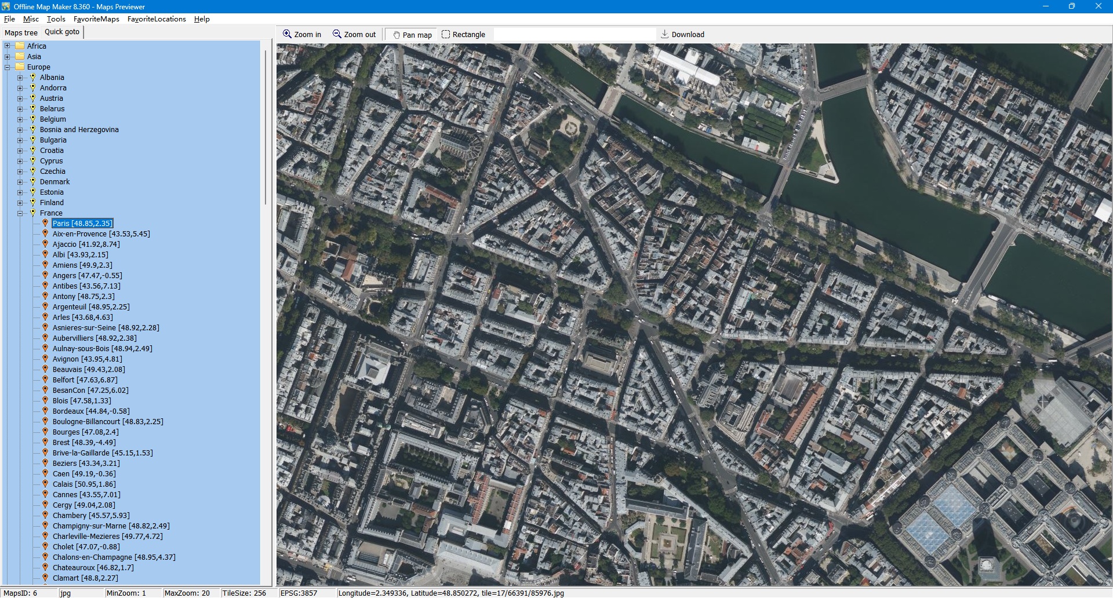The height and width of the screenshot is (598, 1113).
Task: Click the Africa folder icon
Action: tap(20, 46)
